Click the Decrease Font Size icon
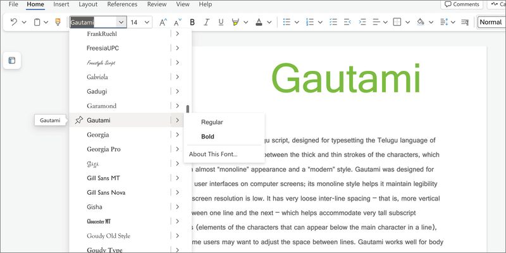The image size is (506, 253). click(x=178, y=22)
